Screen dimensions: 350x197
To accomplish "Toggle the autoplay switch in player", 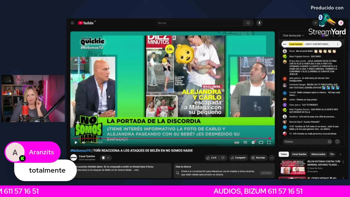I will click(x=237, y=142).
